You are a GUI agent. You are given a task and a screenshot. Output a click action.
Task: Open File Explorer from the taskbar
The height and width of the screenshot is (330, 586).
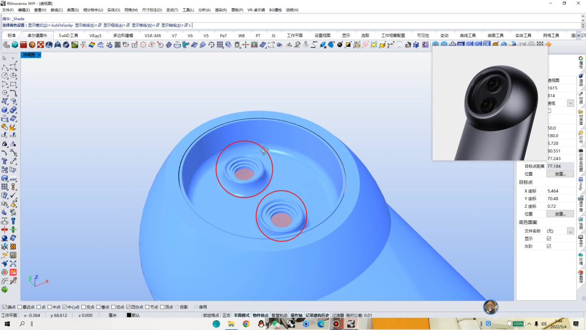[231, 323]
